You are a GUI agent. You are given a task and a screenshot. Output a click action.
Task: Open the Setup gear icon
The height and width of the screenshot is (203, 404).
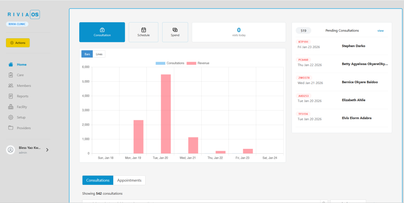(x=11, y=117)
